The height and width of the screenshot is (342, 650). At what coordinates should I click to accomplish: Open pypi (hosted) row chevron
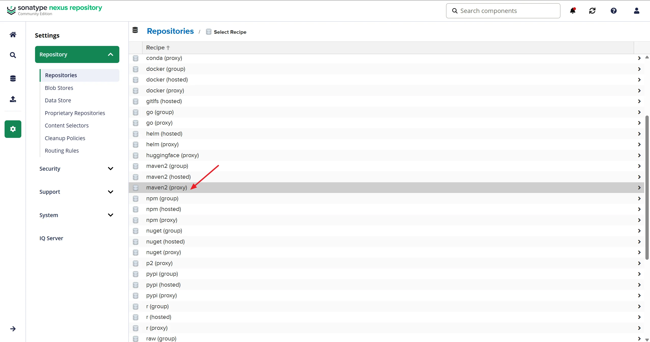pos(639,285)
